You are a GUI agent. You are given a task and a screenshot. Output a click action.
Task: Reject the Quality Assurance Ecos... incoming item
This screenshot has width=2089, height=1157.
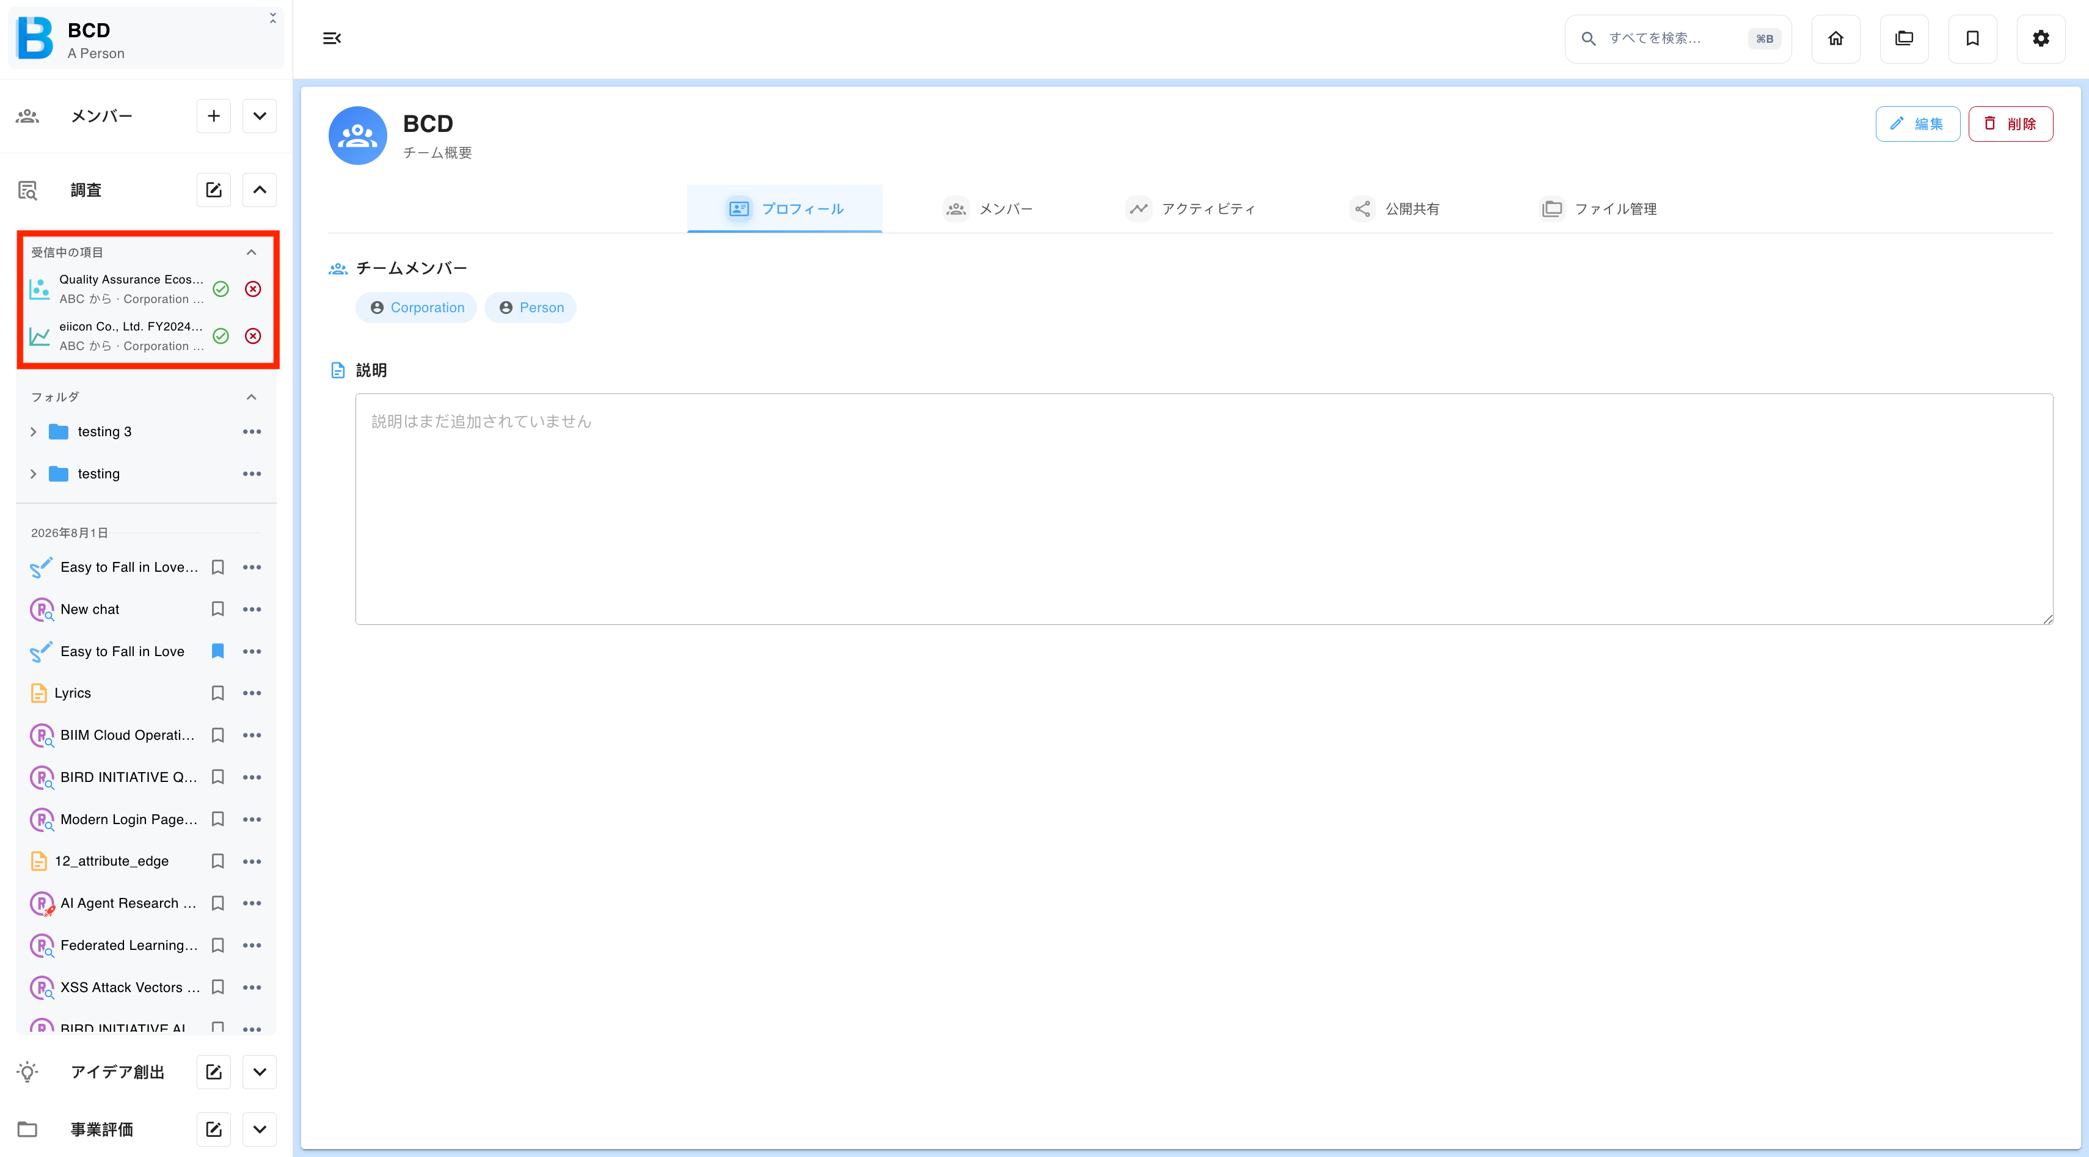click(x=253, y=289)
